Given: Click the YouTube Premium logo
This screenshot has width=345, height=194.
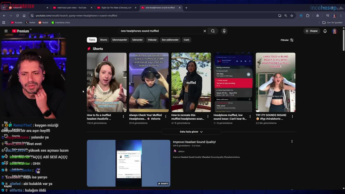Looking at the screenshot, I should (21, 31).
